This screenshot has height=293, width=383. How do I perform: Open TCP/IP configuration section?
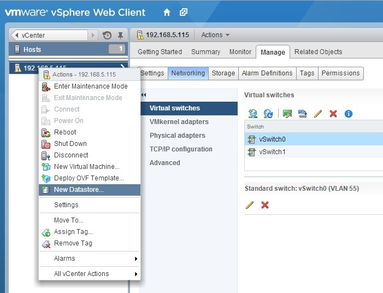189,149
